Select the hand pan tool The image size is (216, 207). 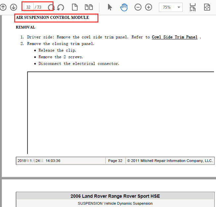tap(124, 7)
